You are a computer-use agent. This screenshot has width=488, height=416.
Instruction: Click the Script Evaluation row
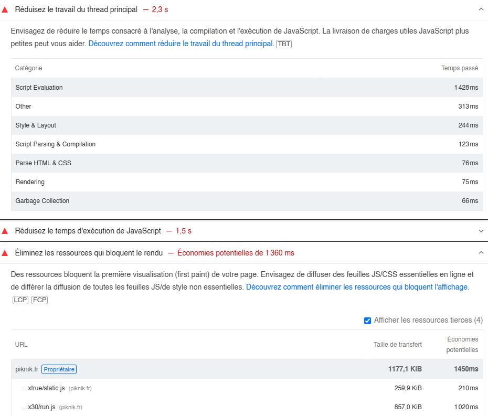point(247,88)
